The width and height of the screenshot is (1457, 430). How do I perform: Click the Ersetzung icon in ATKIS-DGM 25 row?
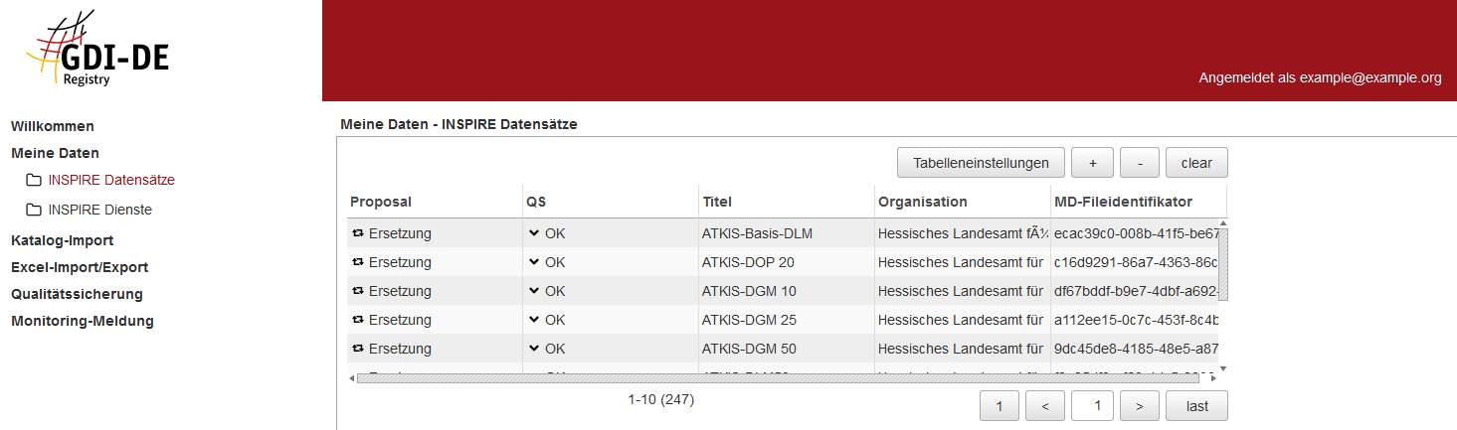tap(358, 321)
